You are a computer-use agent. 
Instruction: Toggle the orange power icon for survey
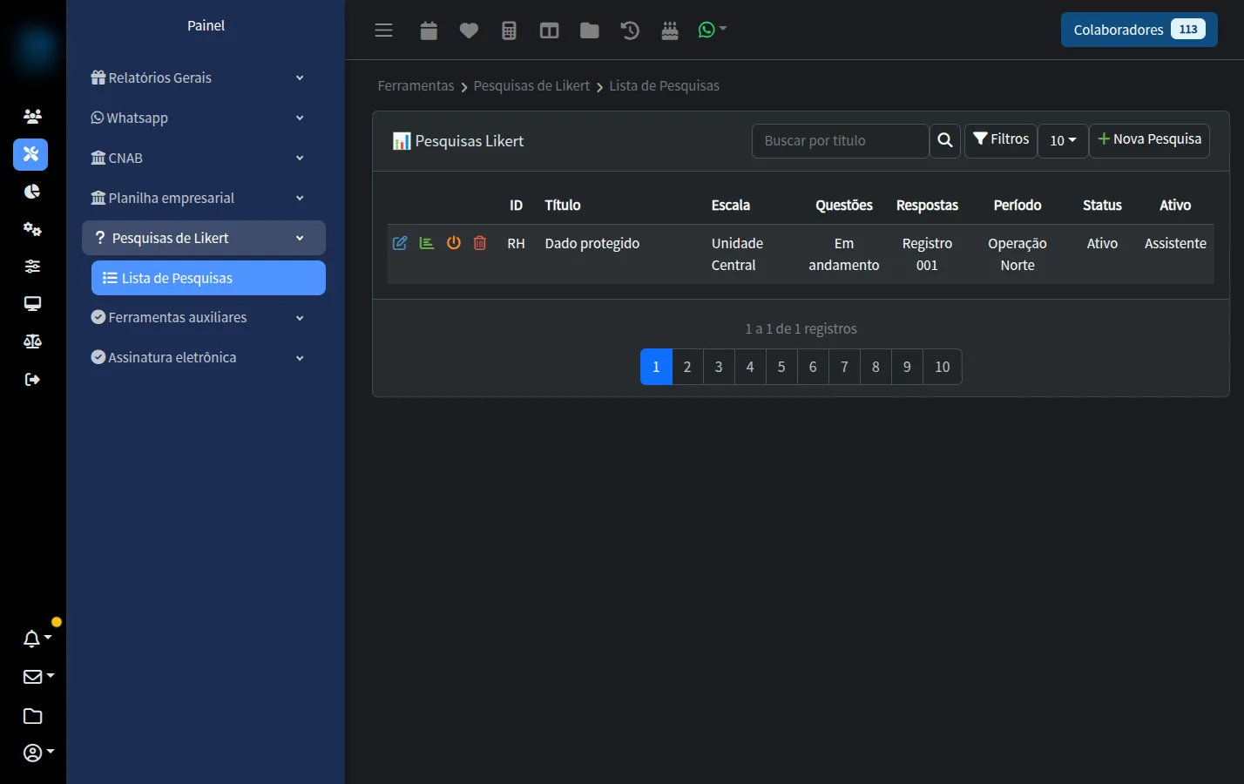tap(454, 243)
